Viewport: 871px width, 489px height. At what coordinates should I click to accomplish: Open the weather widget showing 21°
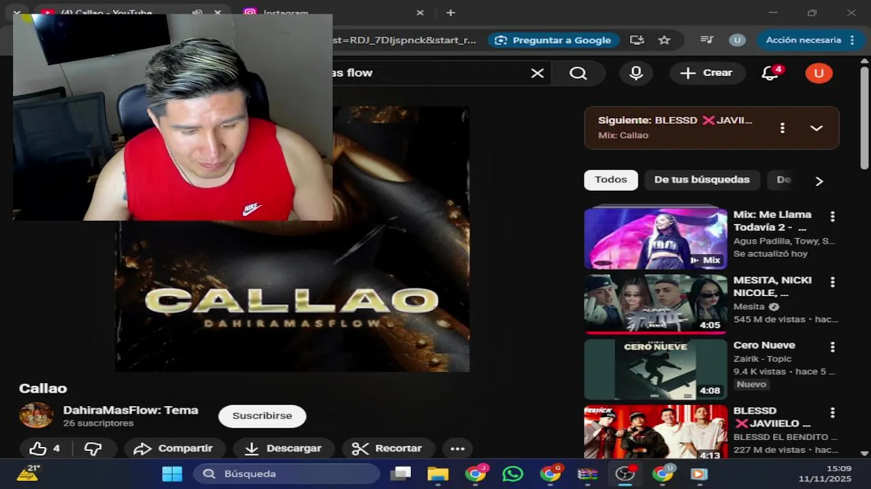[28, 473]
